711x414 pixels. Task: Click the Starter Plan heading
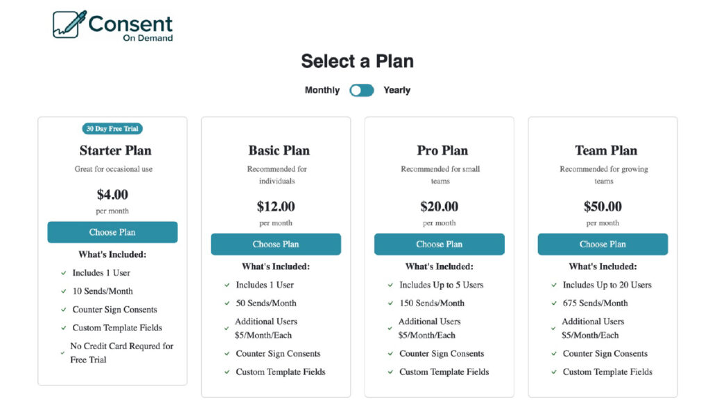(x=115, y=150)
